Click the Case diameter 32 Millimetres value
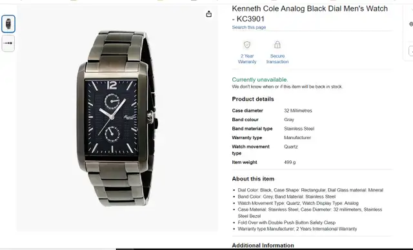This screenshot has width=413, height=250. [297, 111]
